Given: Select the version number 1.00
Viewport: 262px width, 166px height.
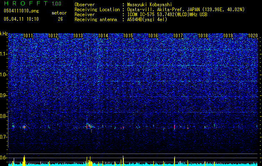Looking at the screenshot, I should tap(57, 3).
